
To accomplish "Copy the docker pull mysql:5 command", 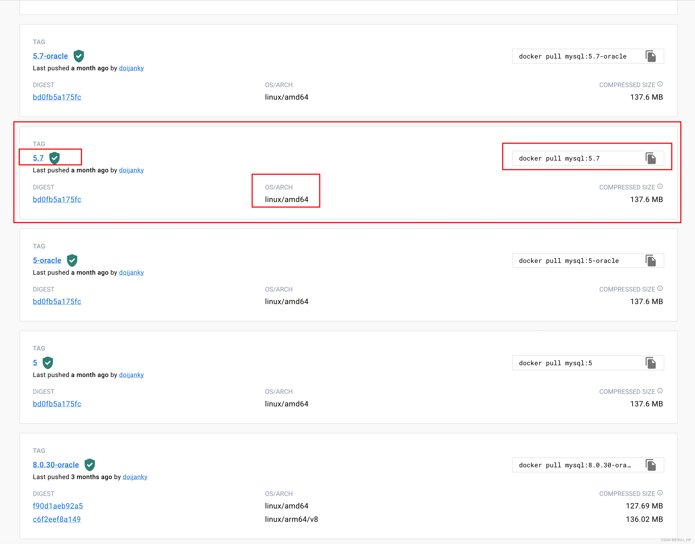I will [650, 363].
